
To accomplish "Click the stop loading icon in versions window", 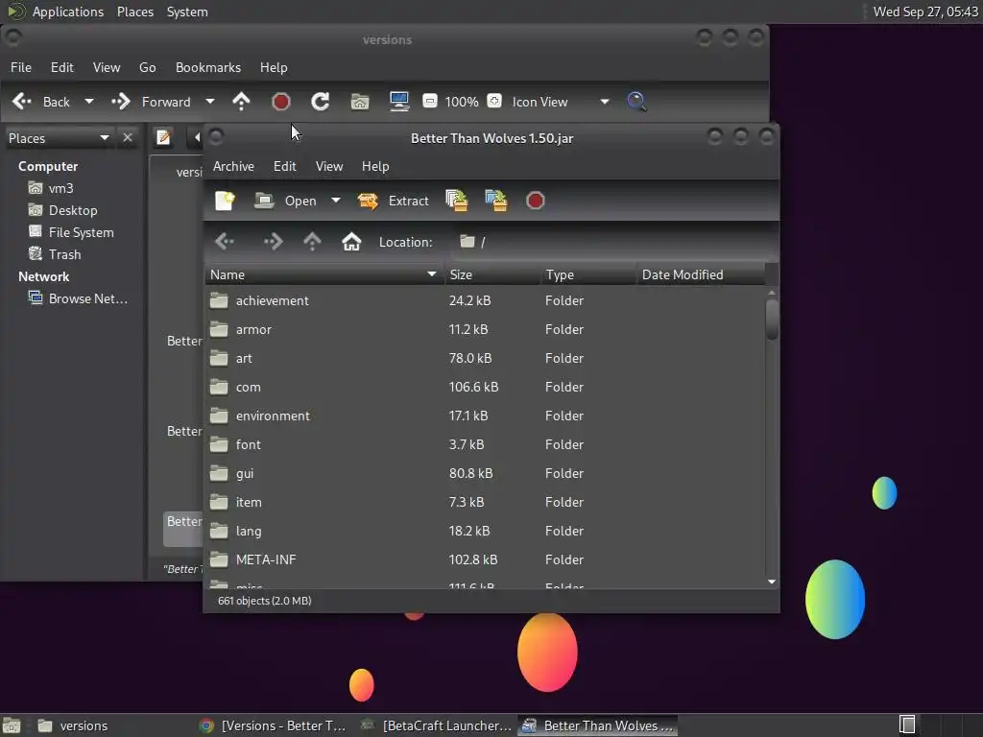I will [x=281, y=102].
